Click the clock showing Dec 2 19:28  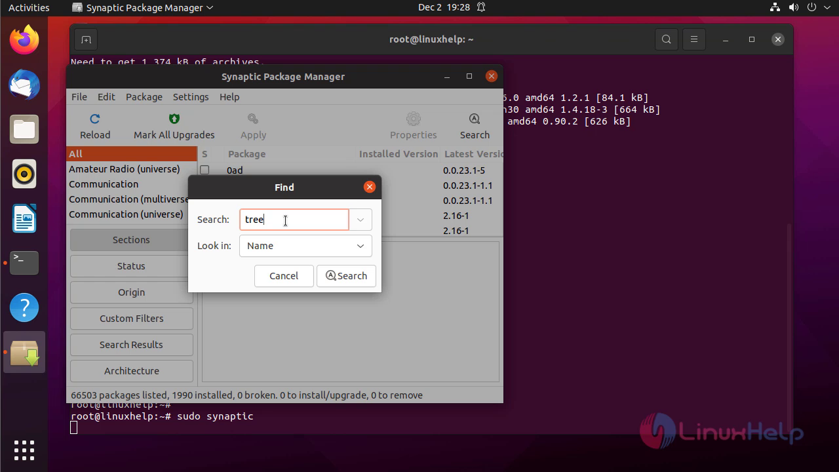(x=444, y=8)
